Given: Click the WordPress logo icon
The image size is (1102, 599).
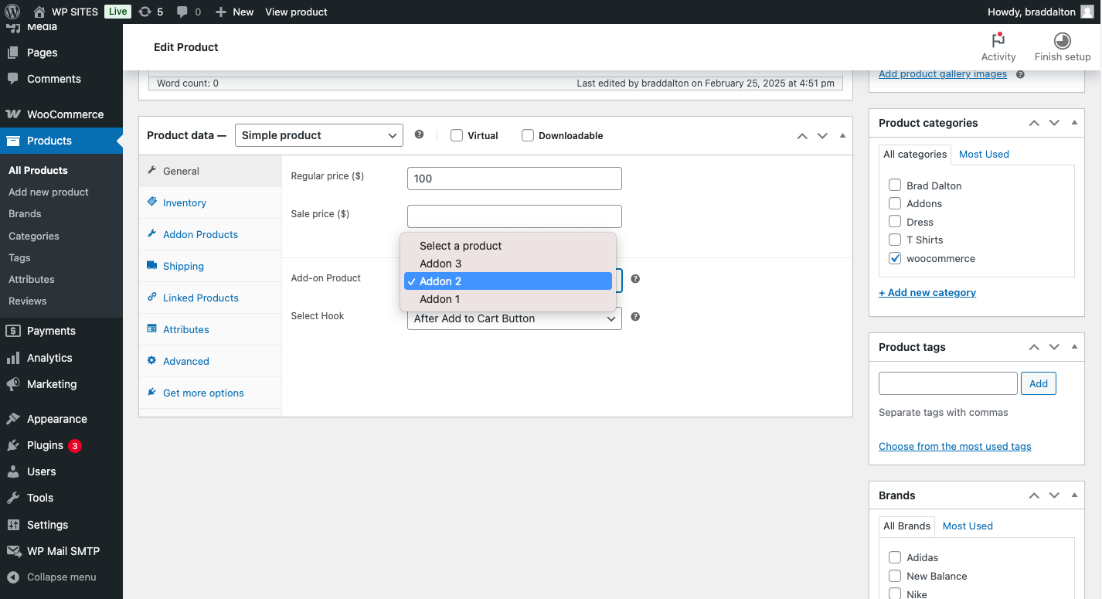Looking at the screenshot, I should coord(12,12).
